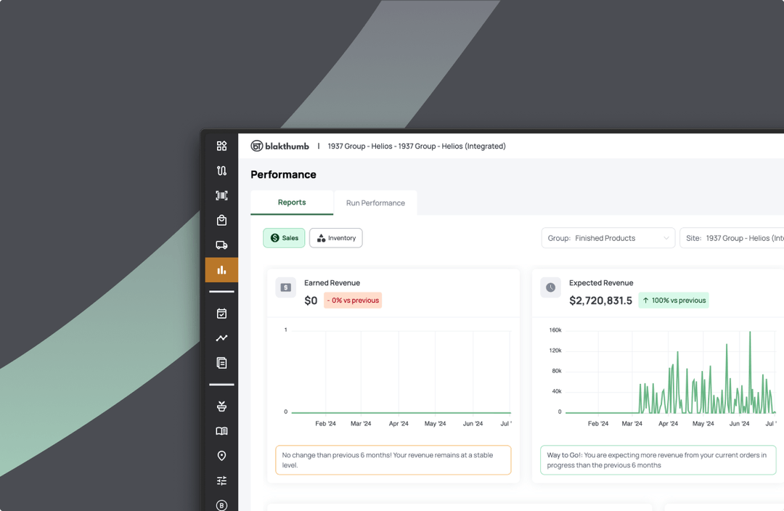Open the plant pot icon in sidebar
784x511 pixels.
(x=221, y=406)
